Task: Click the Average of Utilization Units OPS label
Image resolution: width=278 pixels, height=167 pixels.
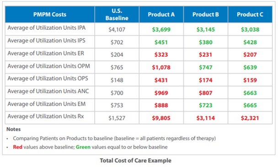Action: [x=48, y=78]
